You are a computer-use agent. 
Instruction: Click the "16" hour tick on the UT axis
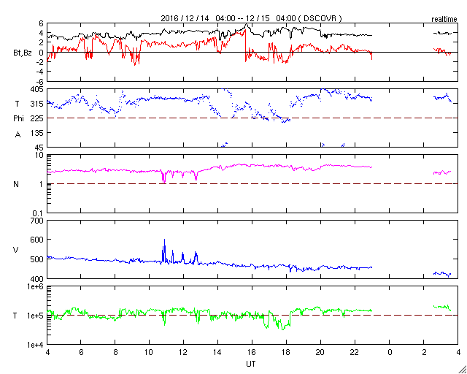coord(252,352)
